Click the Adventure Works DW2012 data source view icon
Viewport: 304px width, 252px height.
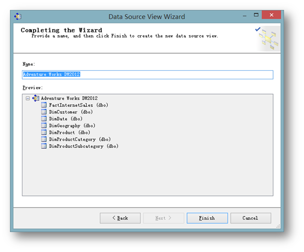(36, 98)
